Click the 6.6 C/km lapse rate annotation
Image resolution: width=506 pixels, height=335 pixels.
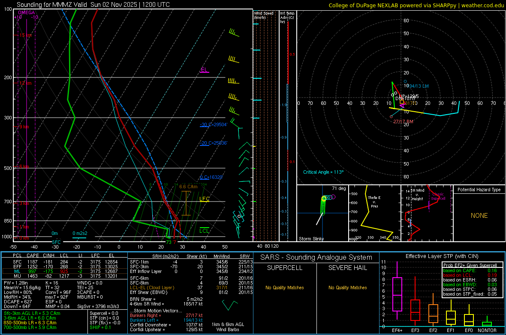188,187
